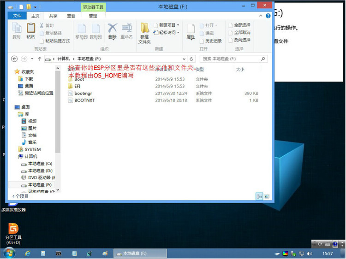346x259 pixels.
Task: Choose Copy path (复制路径)
Action: point(51,33)
